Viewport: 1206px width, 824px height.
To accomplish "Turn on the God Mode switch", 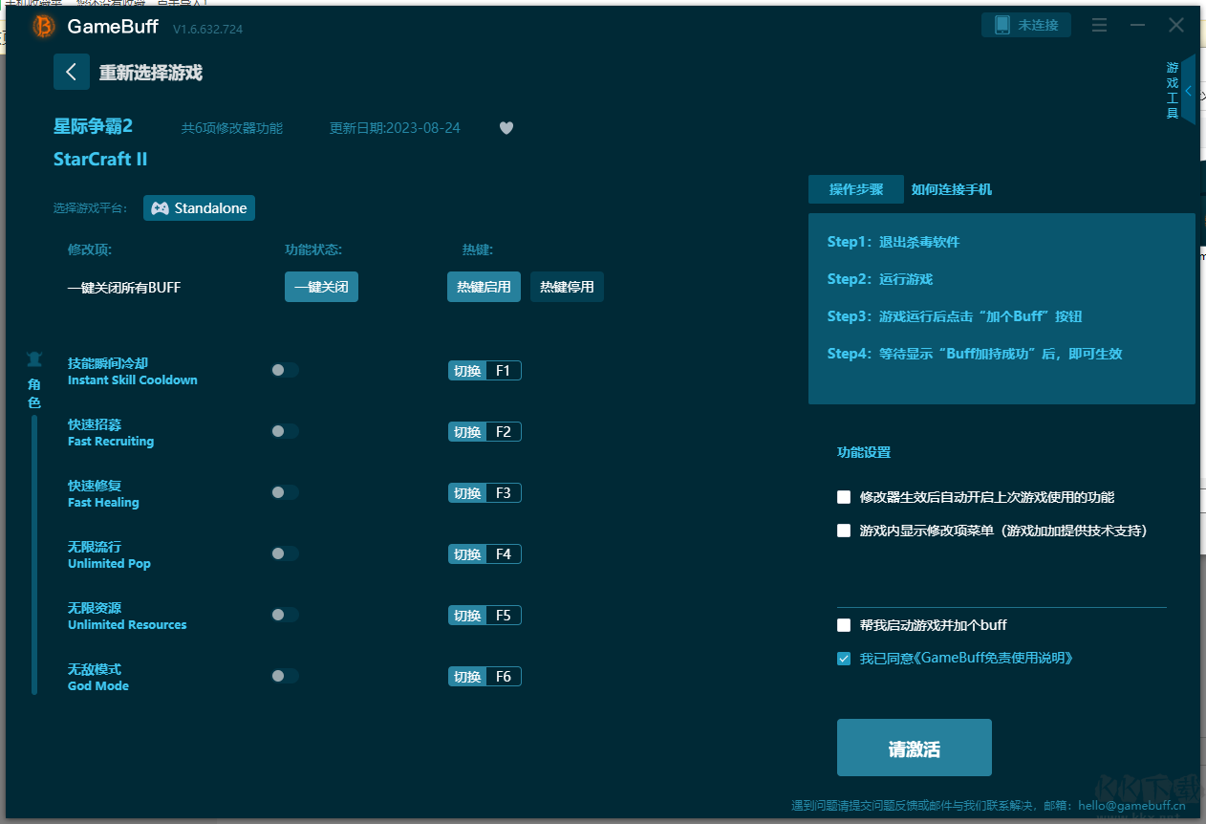I will 285,676.
